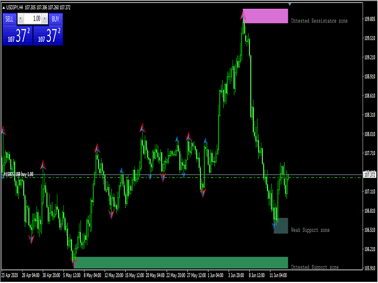Click the 106.210 price axis label
Image resolution: width=378 pixels, height=283 pixels.
pyautogui.click(x=369, y=249)
